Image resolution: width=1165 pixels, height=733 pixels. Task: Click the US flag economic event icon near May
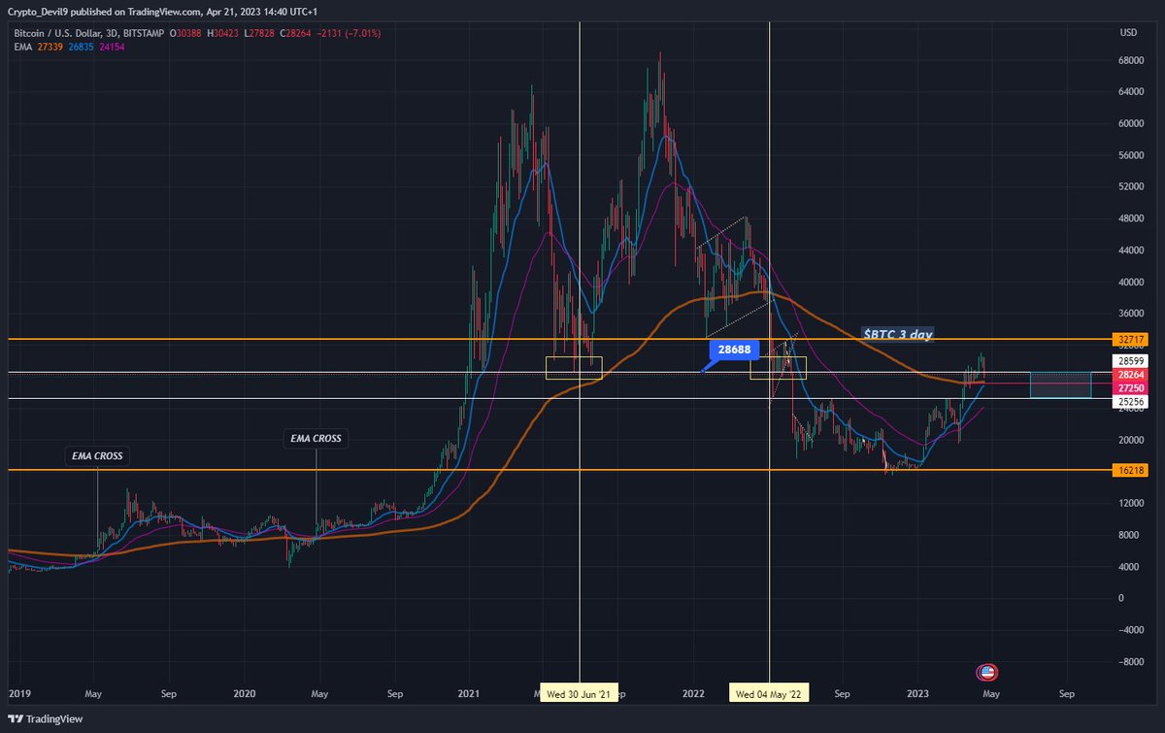click(986, 672)
